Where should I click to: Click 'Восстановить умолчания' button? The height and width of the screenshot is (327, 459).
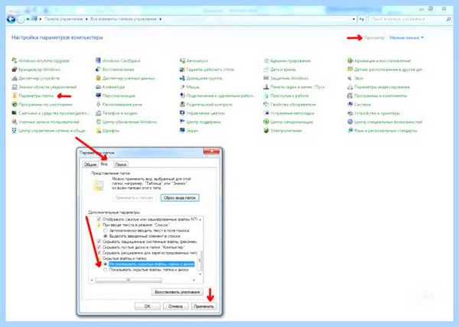(x=177, y=292)
